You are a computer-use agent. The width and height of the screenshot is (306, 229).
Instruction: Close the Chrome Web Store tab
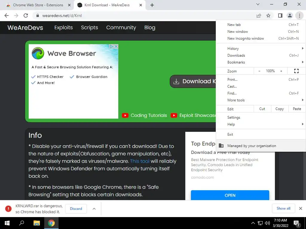pyautogui.click(x=69, y=5)
